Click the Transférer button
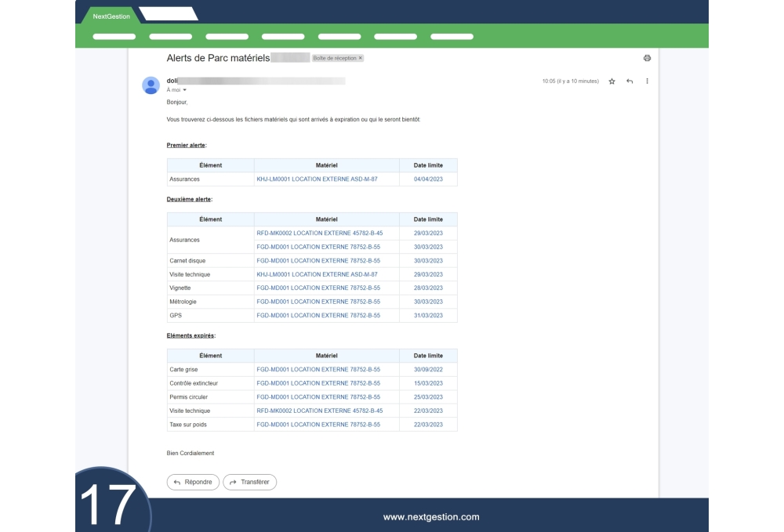This screenshot has width=784, height=532. (x=249, y=482)
